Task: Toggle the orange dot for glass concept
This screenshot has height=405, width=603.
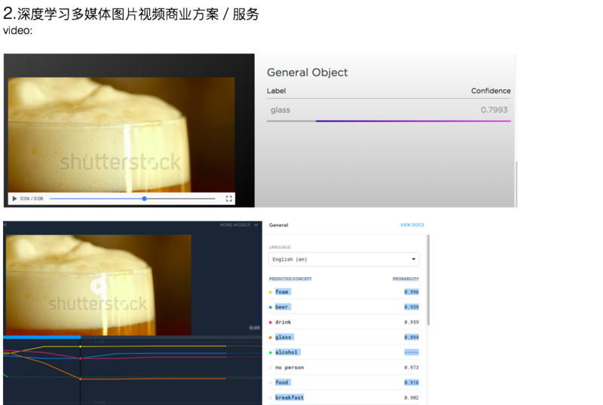Action: (271, 337)
